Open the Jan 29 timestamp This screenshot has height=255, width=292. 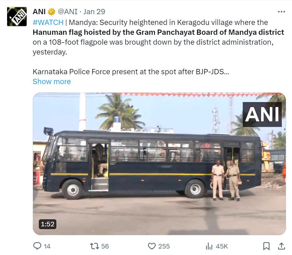94,12
